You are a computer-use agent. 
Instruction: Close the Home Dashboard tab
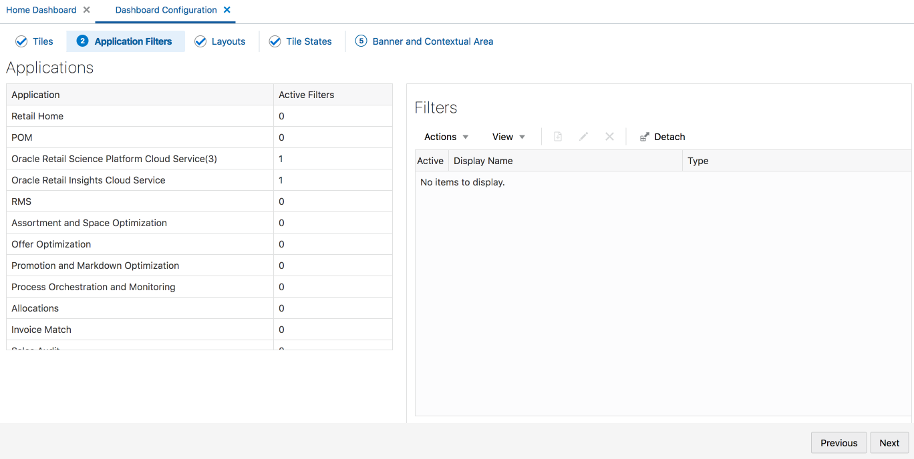pyautogui.click(x=86, y=10)
